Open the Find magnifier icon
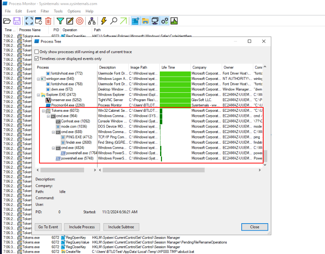325x254 pixels. [114, 21]
